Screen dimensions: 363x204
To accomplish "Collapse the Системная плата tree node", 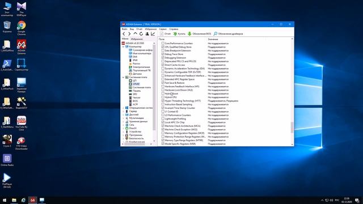I will click(123, 77).
